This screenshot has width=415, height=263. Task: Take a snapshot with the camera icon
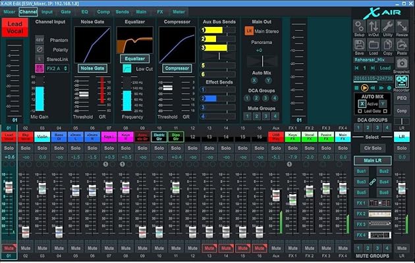402,64
